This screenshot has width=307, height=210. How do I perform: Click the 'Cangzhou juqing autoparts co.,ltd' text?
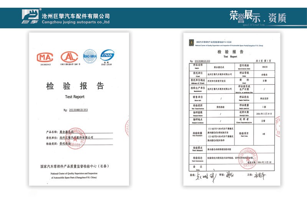tap(73, 22)
